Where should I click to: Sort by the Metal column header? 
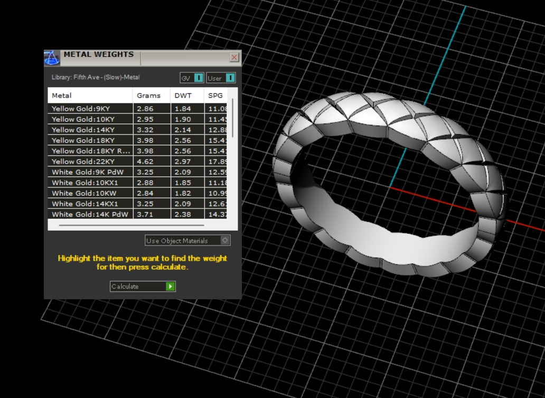pos(90,96)
